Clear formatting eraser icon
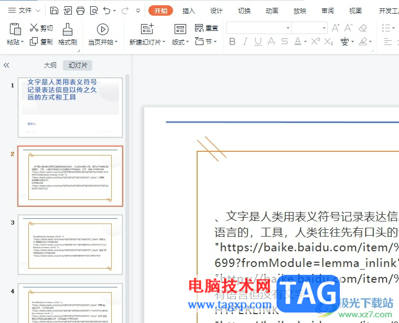This screenshot has height=323, width=399. coord(363,28)
